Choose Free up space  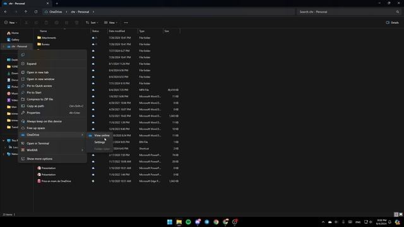(52, 128)
